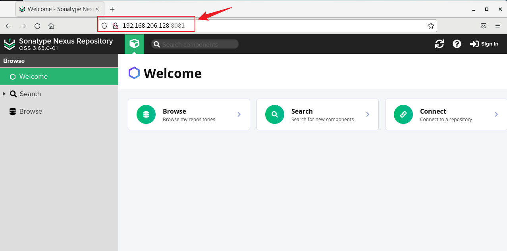This screenshot has width=507, height=251.
Task: Click the Sonatype Nexus Repository logo
Action: pos(10,44)
